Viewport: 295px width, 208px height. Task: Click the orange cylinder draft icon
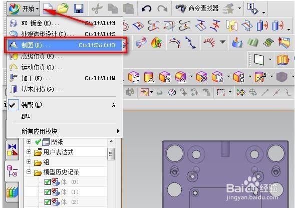[149, 77]
